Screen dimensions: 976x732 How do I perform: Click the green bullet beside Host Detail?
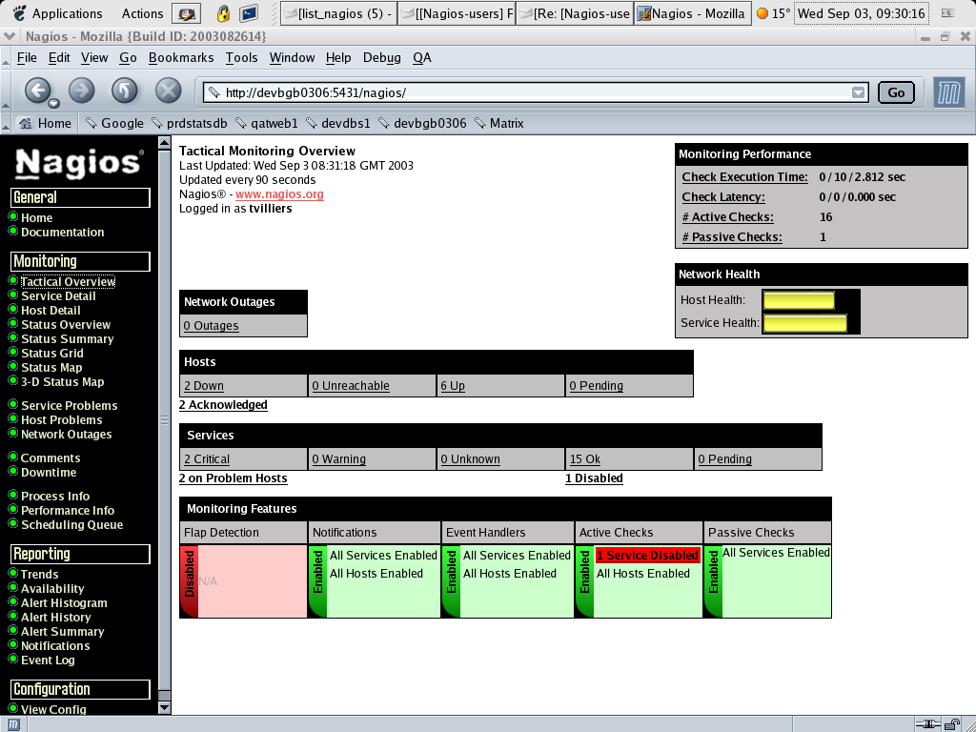13,310
